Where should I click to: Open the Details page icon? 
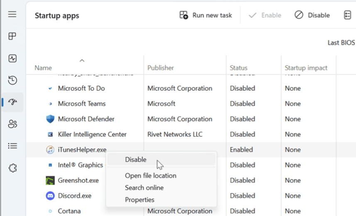pos(12,146)
